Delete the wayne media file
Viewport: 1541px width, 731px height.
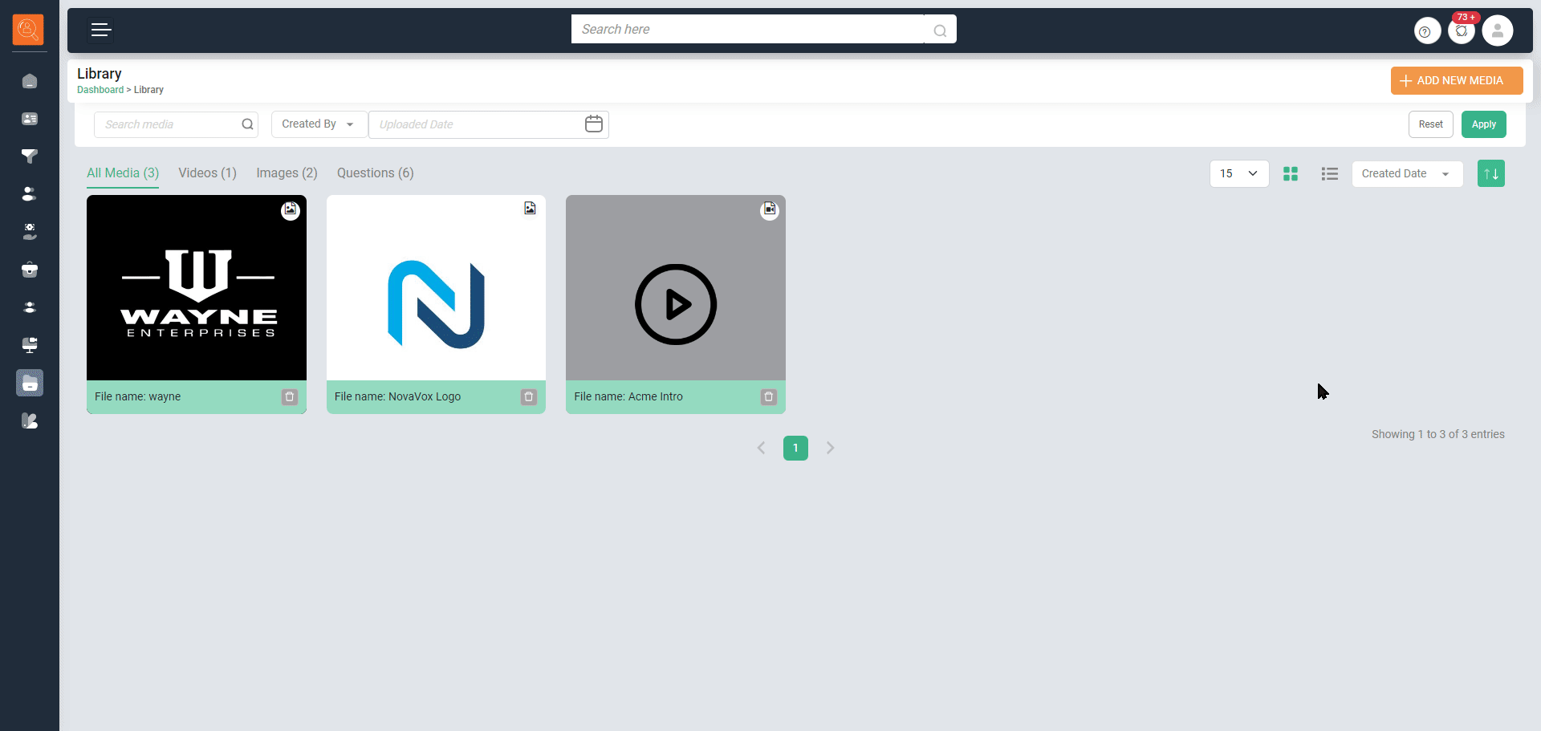[290, 397]
